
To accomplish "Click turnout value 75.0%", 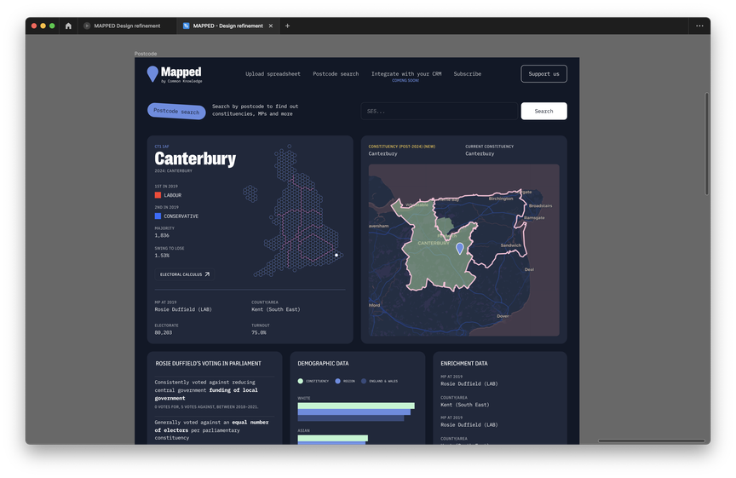I will click(259, 332).
